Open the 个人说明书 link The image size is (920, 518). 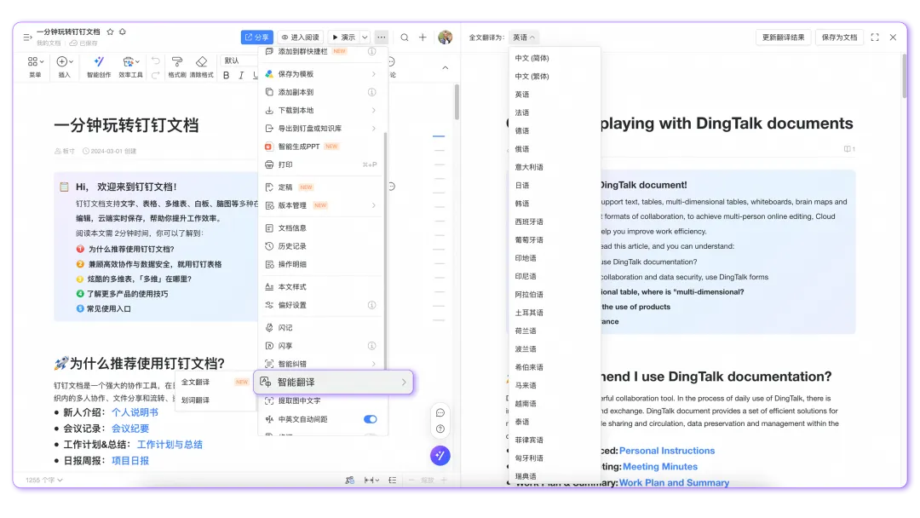click(135, 412)
